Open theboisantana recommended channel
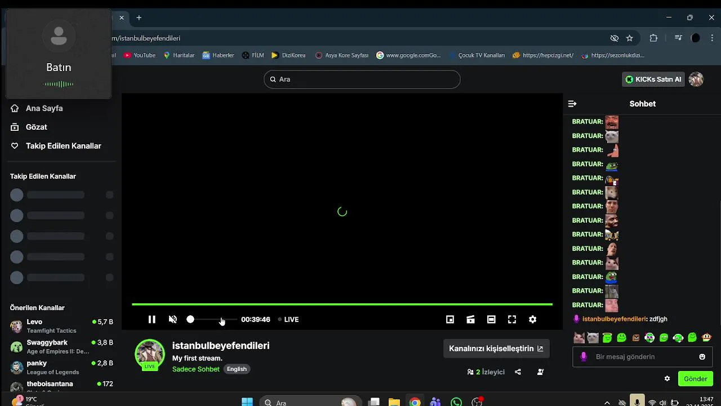 tap(61, 386)
